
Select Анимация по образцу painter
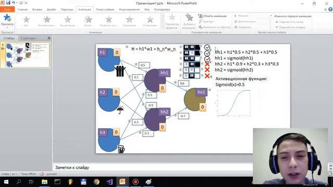(214, 28)
